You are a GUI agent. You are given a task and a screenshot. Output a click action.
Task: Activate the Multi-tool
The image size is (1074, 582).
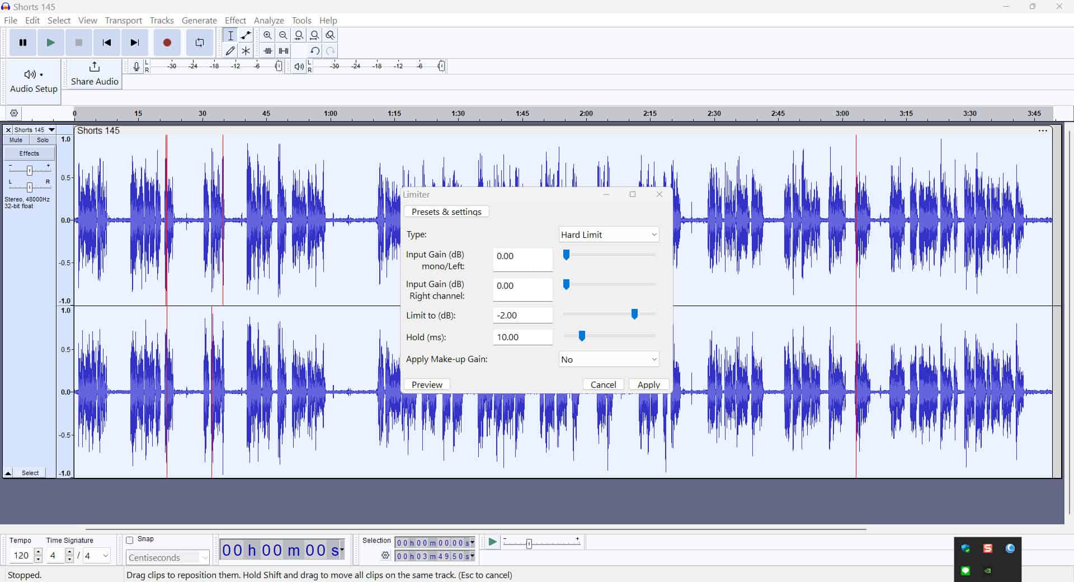coord(246,50)
